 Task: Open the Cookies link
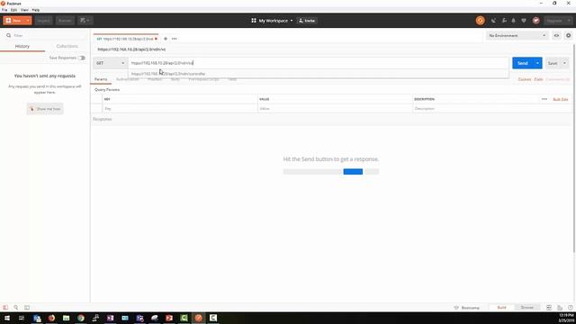(524, 79)
